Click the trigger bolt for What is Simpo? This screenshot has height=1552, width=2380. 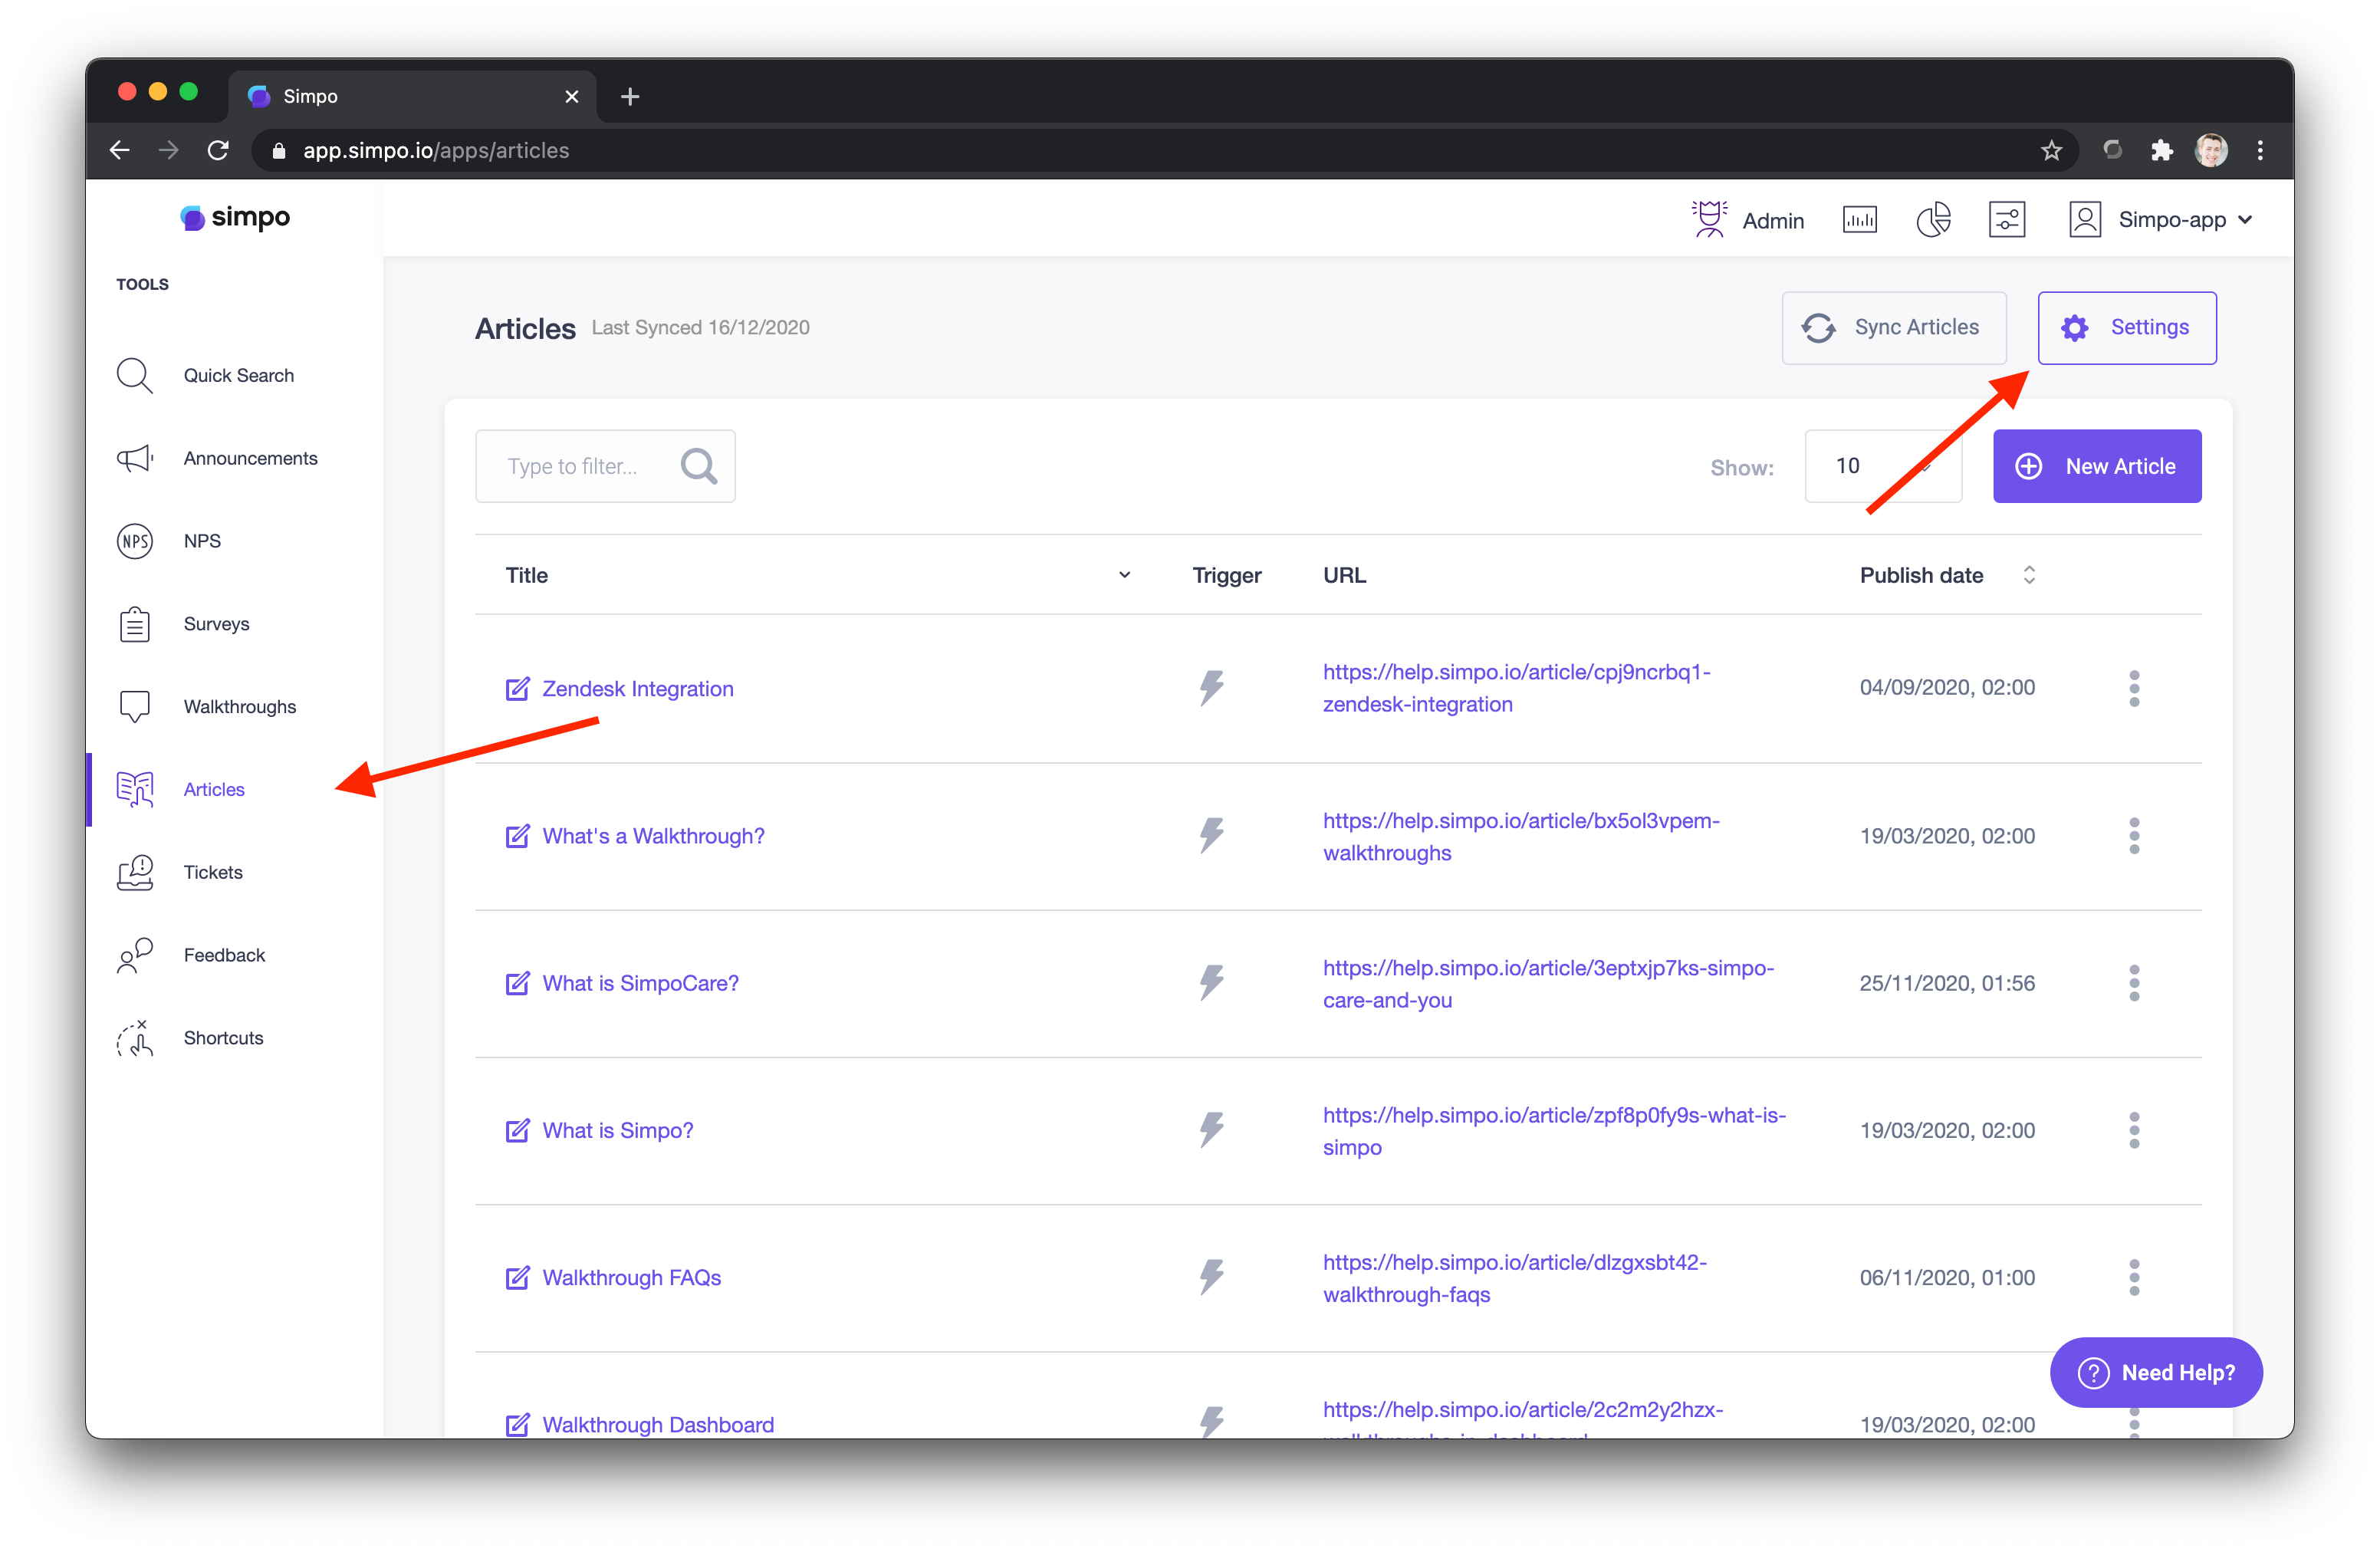tap(1211, 1130)
